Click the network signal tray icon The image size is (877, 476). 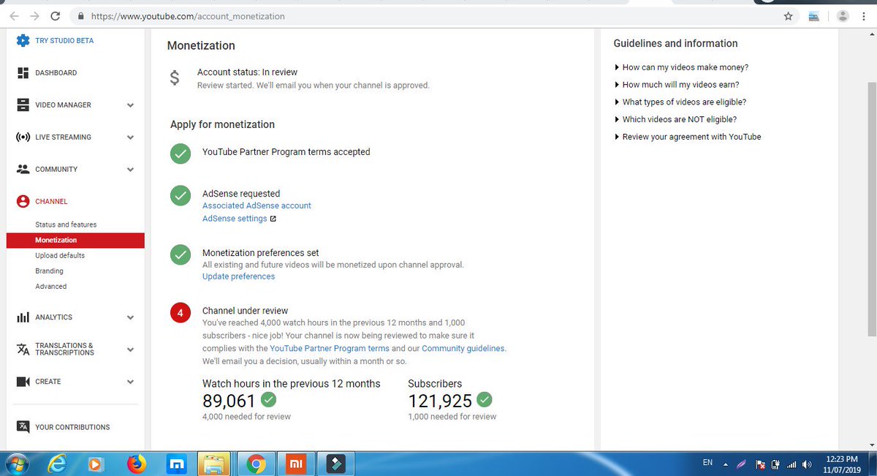[791, 464]
